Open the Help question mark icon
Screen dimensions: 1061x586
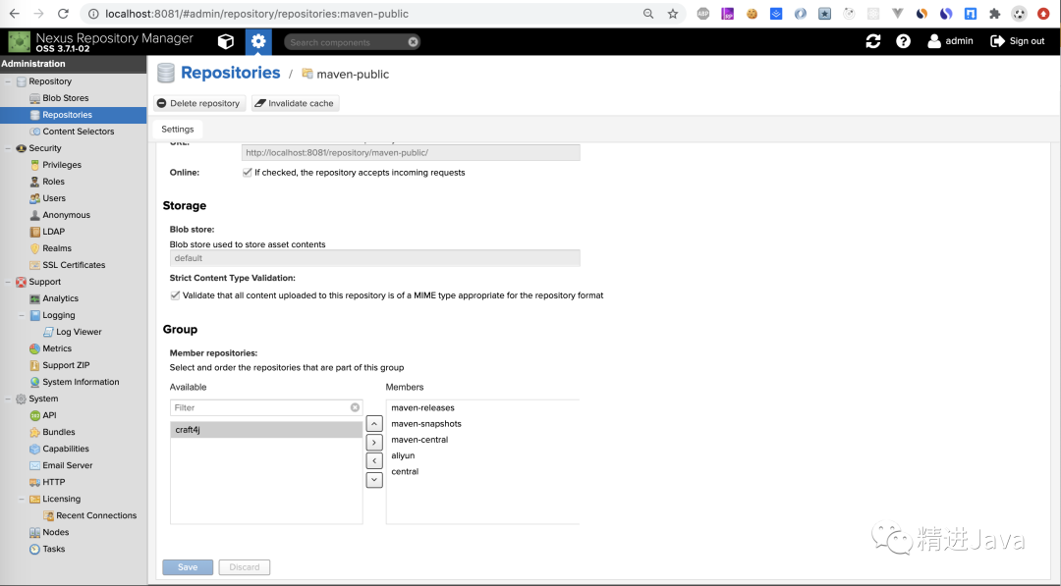pyautogui.click(x=903, y=41)
